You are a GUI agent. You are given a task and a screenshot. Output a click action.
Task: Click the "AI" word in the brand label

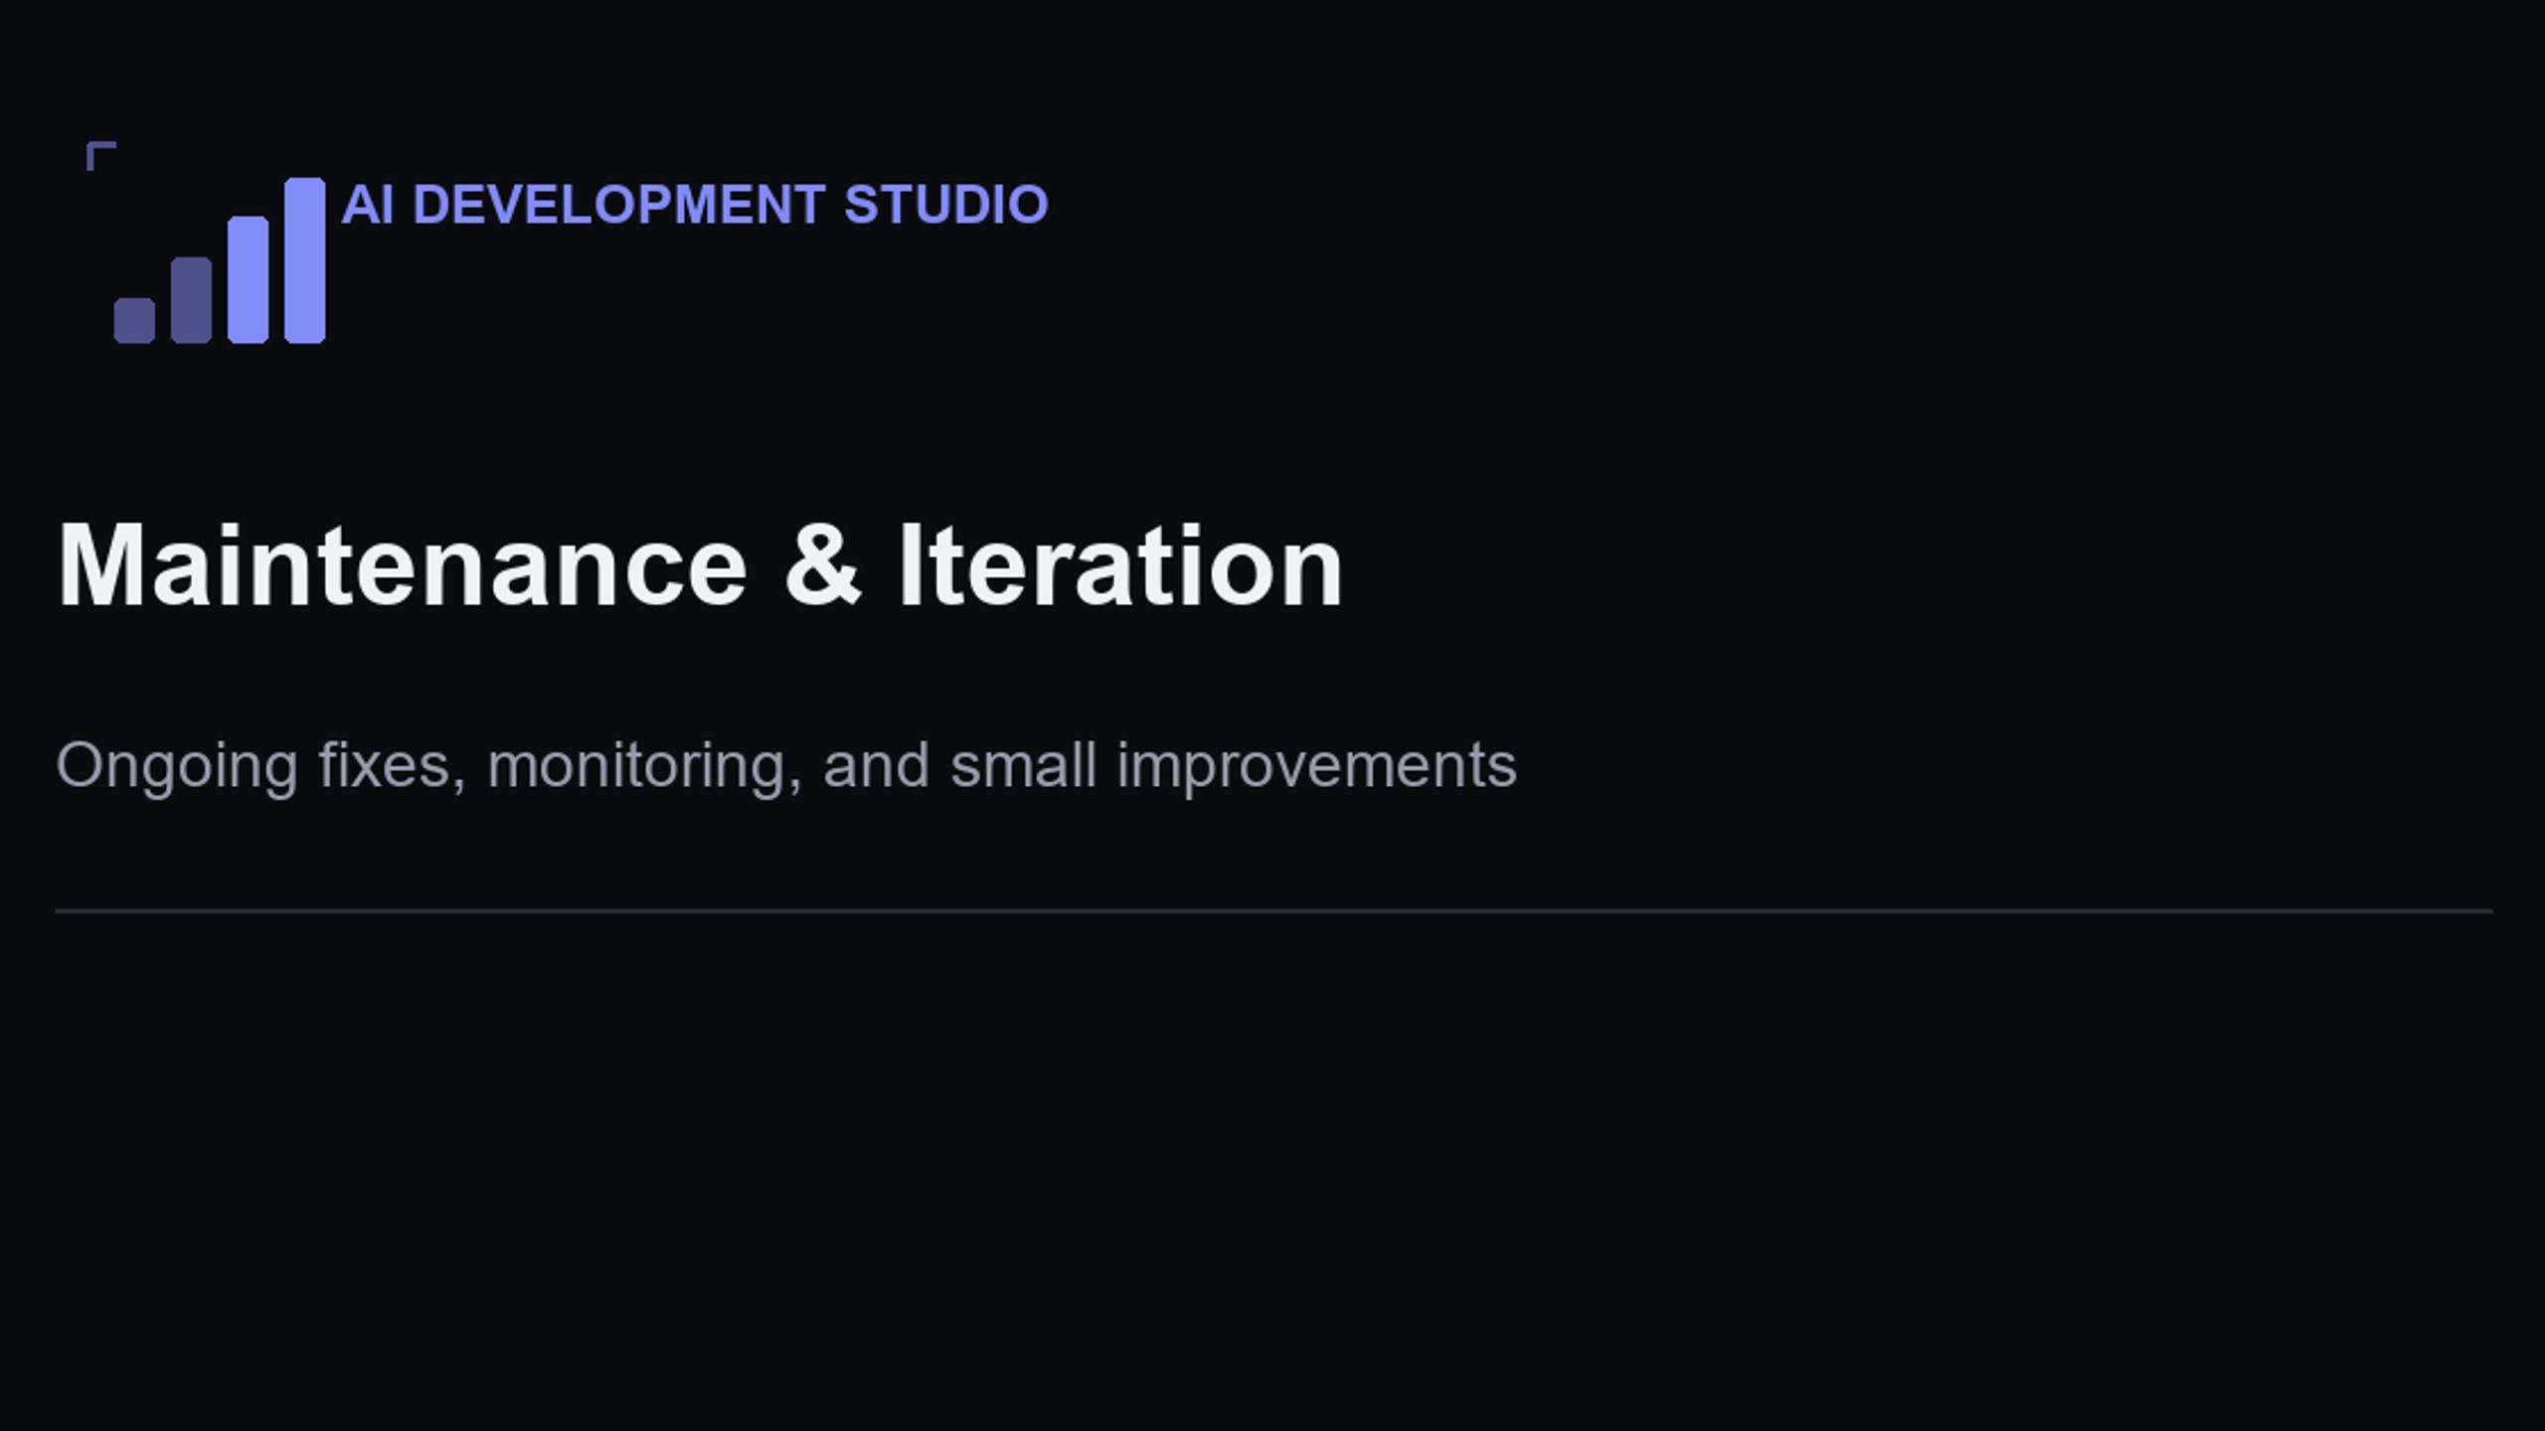(367, 205)
